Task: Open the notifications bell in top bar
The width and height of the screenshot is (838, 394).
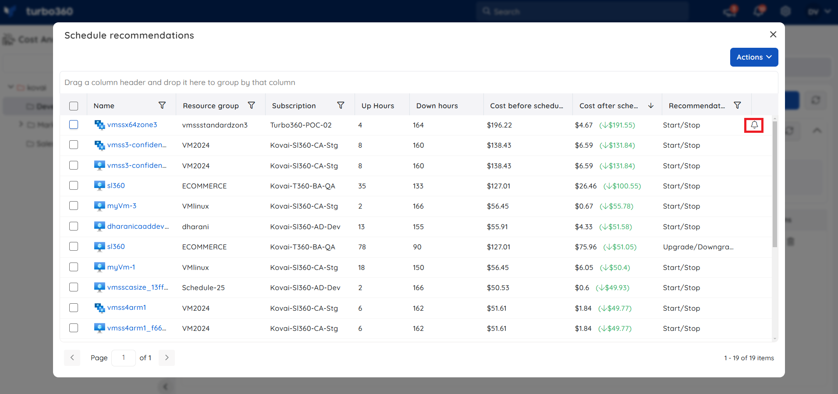Action: [x=759, y=11]
